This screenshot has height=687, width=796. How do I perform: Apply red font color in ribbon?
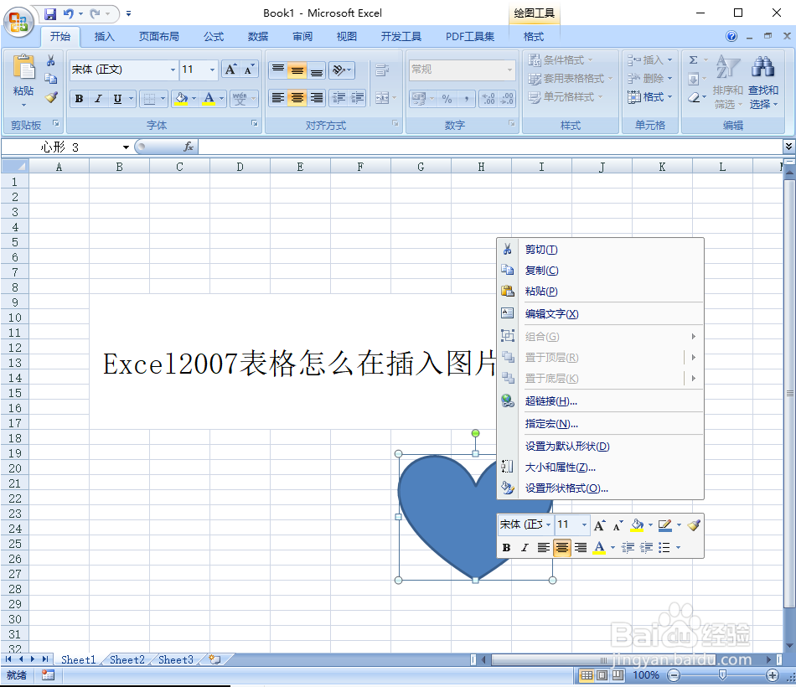click(209, 99)
